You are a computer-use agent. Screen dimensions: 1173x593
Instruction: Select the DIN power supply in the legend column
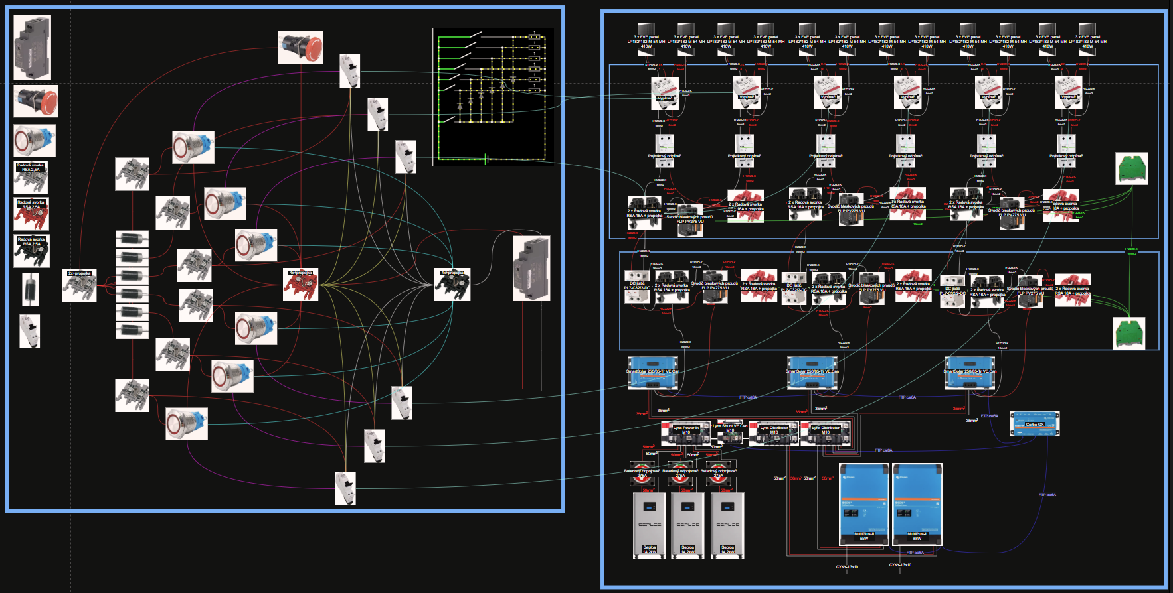(33, 48)
